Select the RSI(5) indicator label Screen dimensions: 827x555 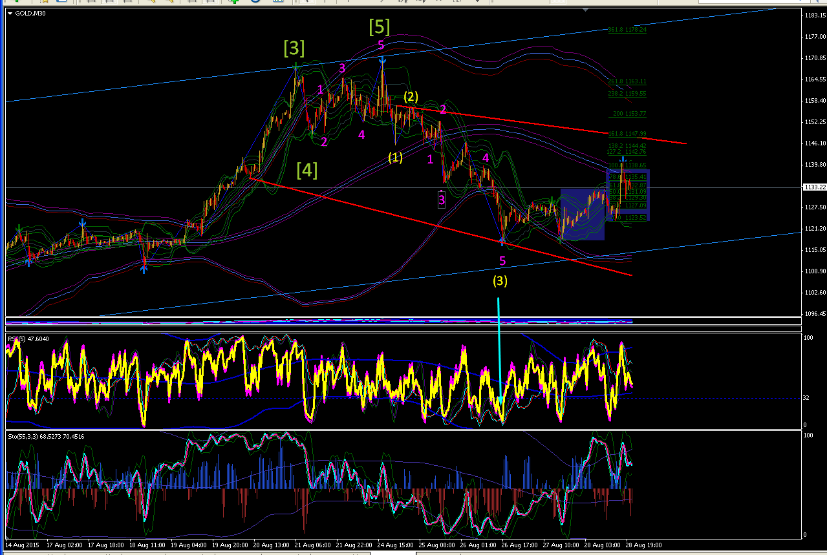(x=24, y=337)
